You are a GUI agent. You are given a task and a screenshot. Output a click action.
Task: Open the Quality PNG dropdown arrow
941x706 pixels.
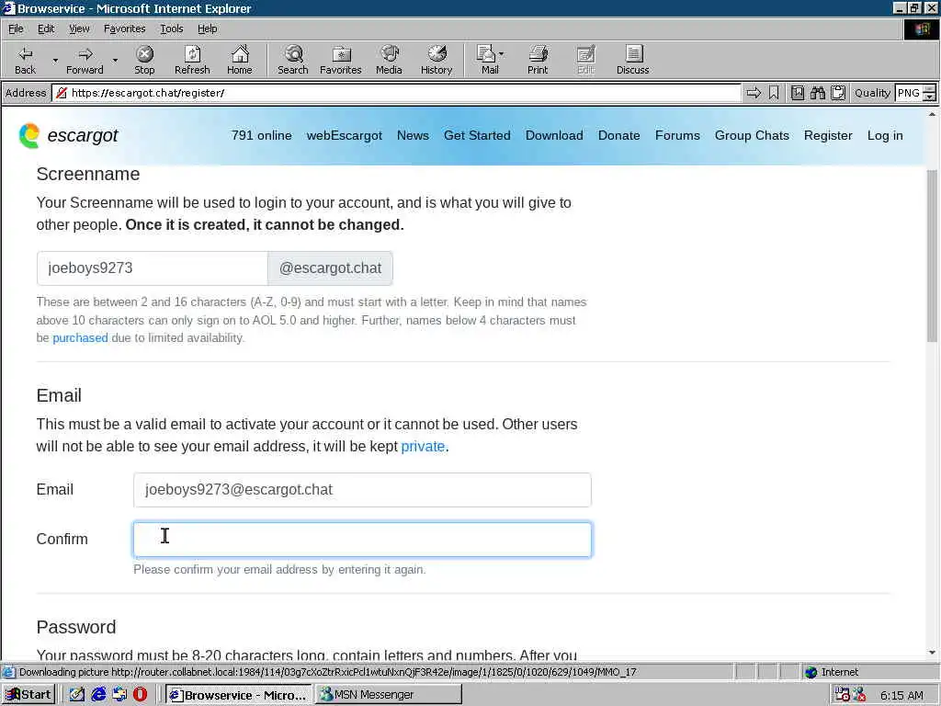point(930,97)
